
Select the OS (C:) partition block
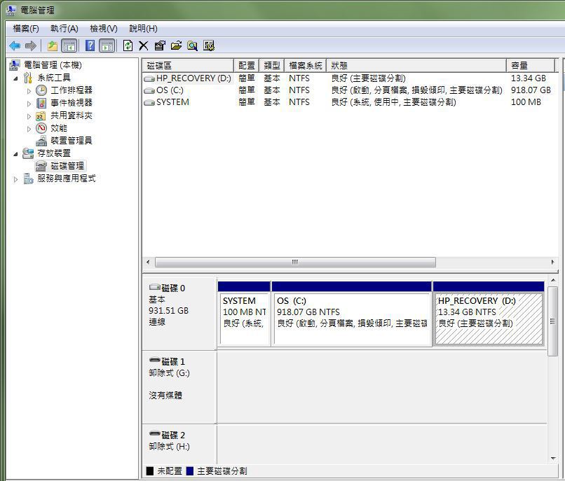(x=351, y=313)
